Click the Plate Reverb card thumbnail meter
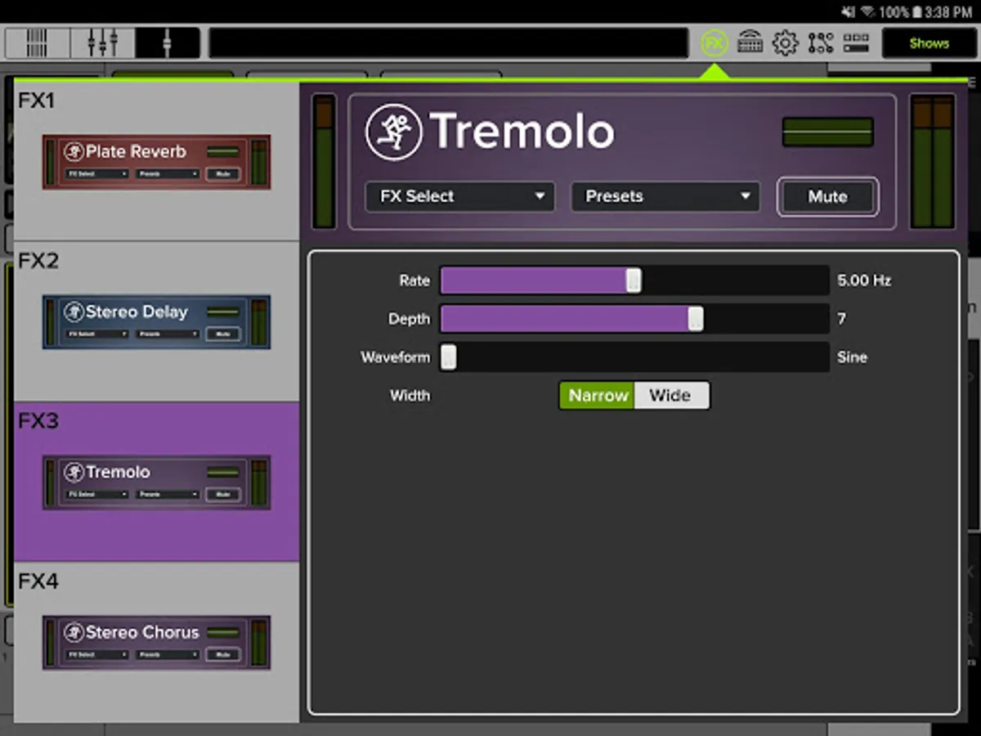981x736 pixels. [259, 162]
